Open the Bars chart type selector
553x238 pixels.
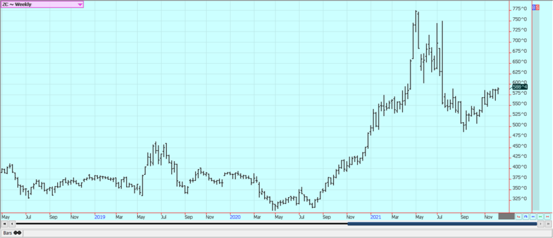pyautogui.click(x=12, y=233)
